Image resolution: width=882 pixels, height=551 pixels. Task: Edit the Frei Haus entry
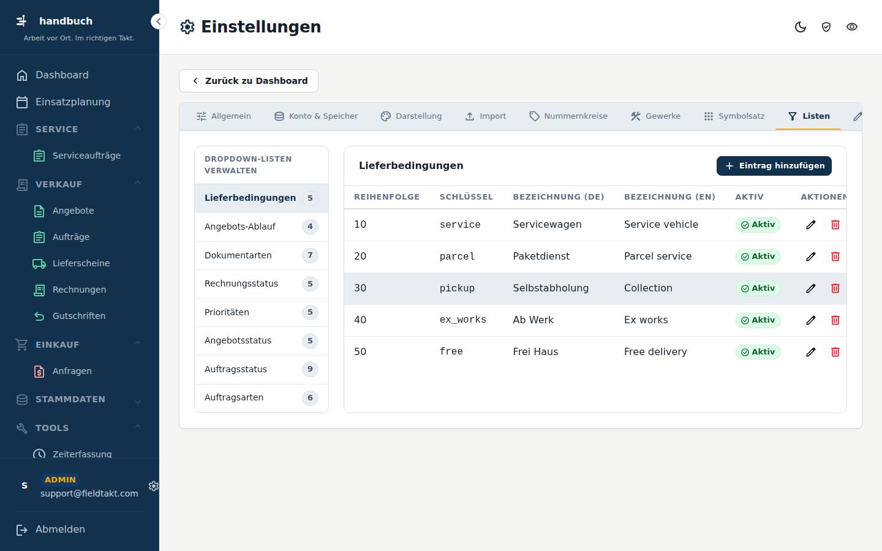point(811,352)
